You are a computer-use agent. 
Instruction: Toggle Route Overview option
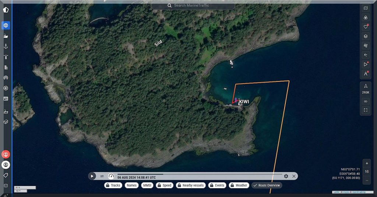267,185
